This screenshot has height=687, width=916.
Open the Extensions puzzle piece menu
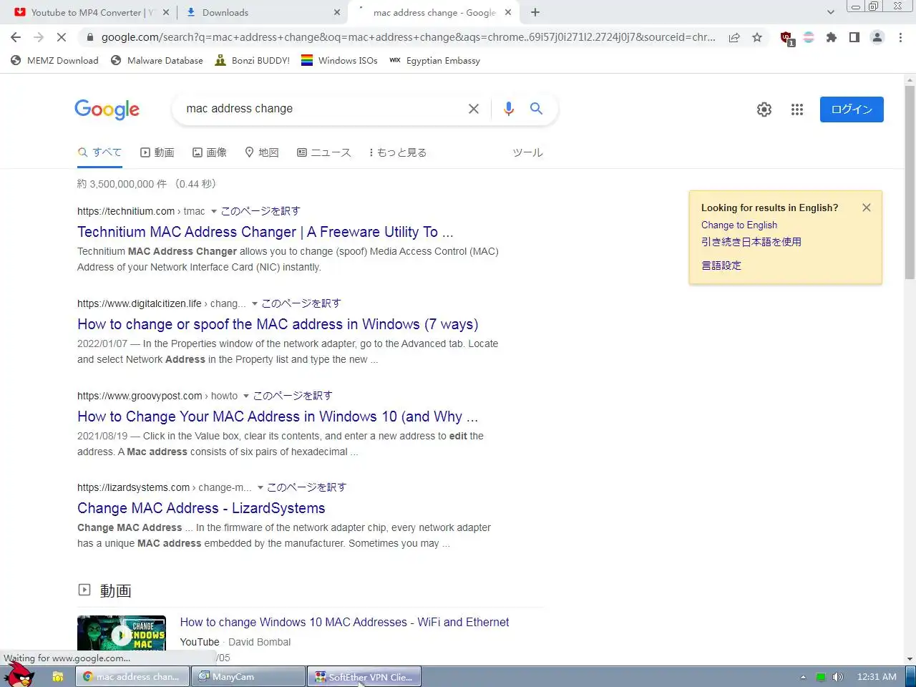point(832,37)
